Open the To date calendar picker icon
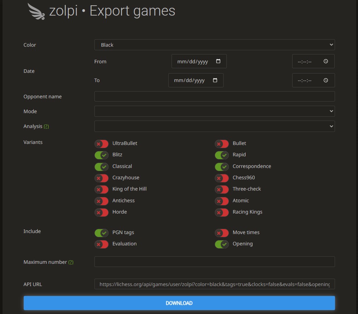 click(x=215, y=80)
